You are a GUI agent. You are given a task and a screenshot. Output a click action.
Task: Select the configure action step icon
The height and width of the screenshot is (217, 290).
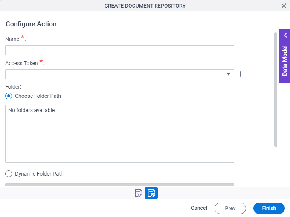click(x=151, y=193)
